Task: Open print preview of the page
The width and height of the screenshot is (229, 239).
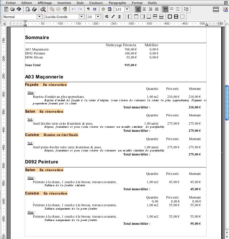Action: coord(28,9)
